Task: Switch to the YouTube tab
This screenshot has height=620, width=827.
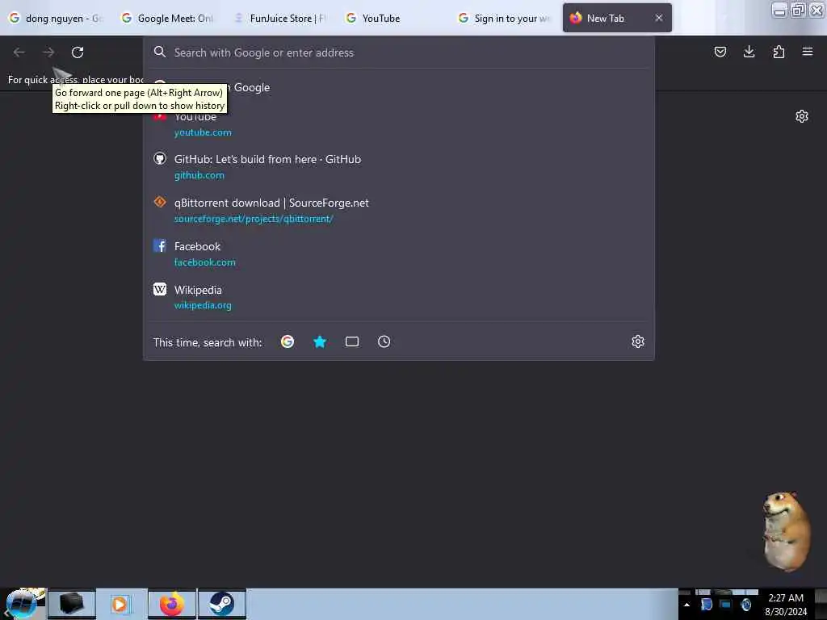Action: (393, 19)
